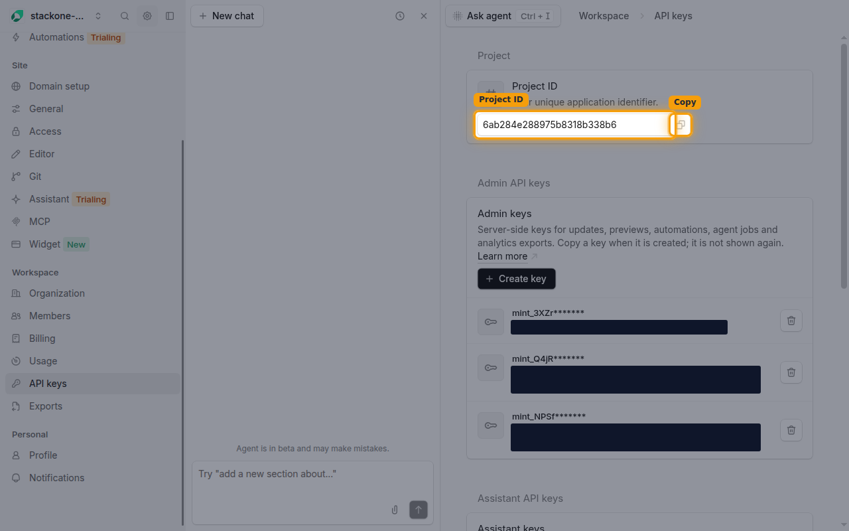Create a new admin key
Image resolution: width=849 pixels, height=531 pixels.
[517, 279]
